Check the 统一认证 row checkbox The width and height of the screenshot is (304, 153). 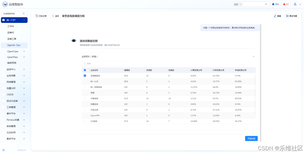tap(85, 81)
